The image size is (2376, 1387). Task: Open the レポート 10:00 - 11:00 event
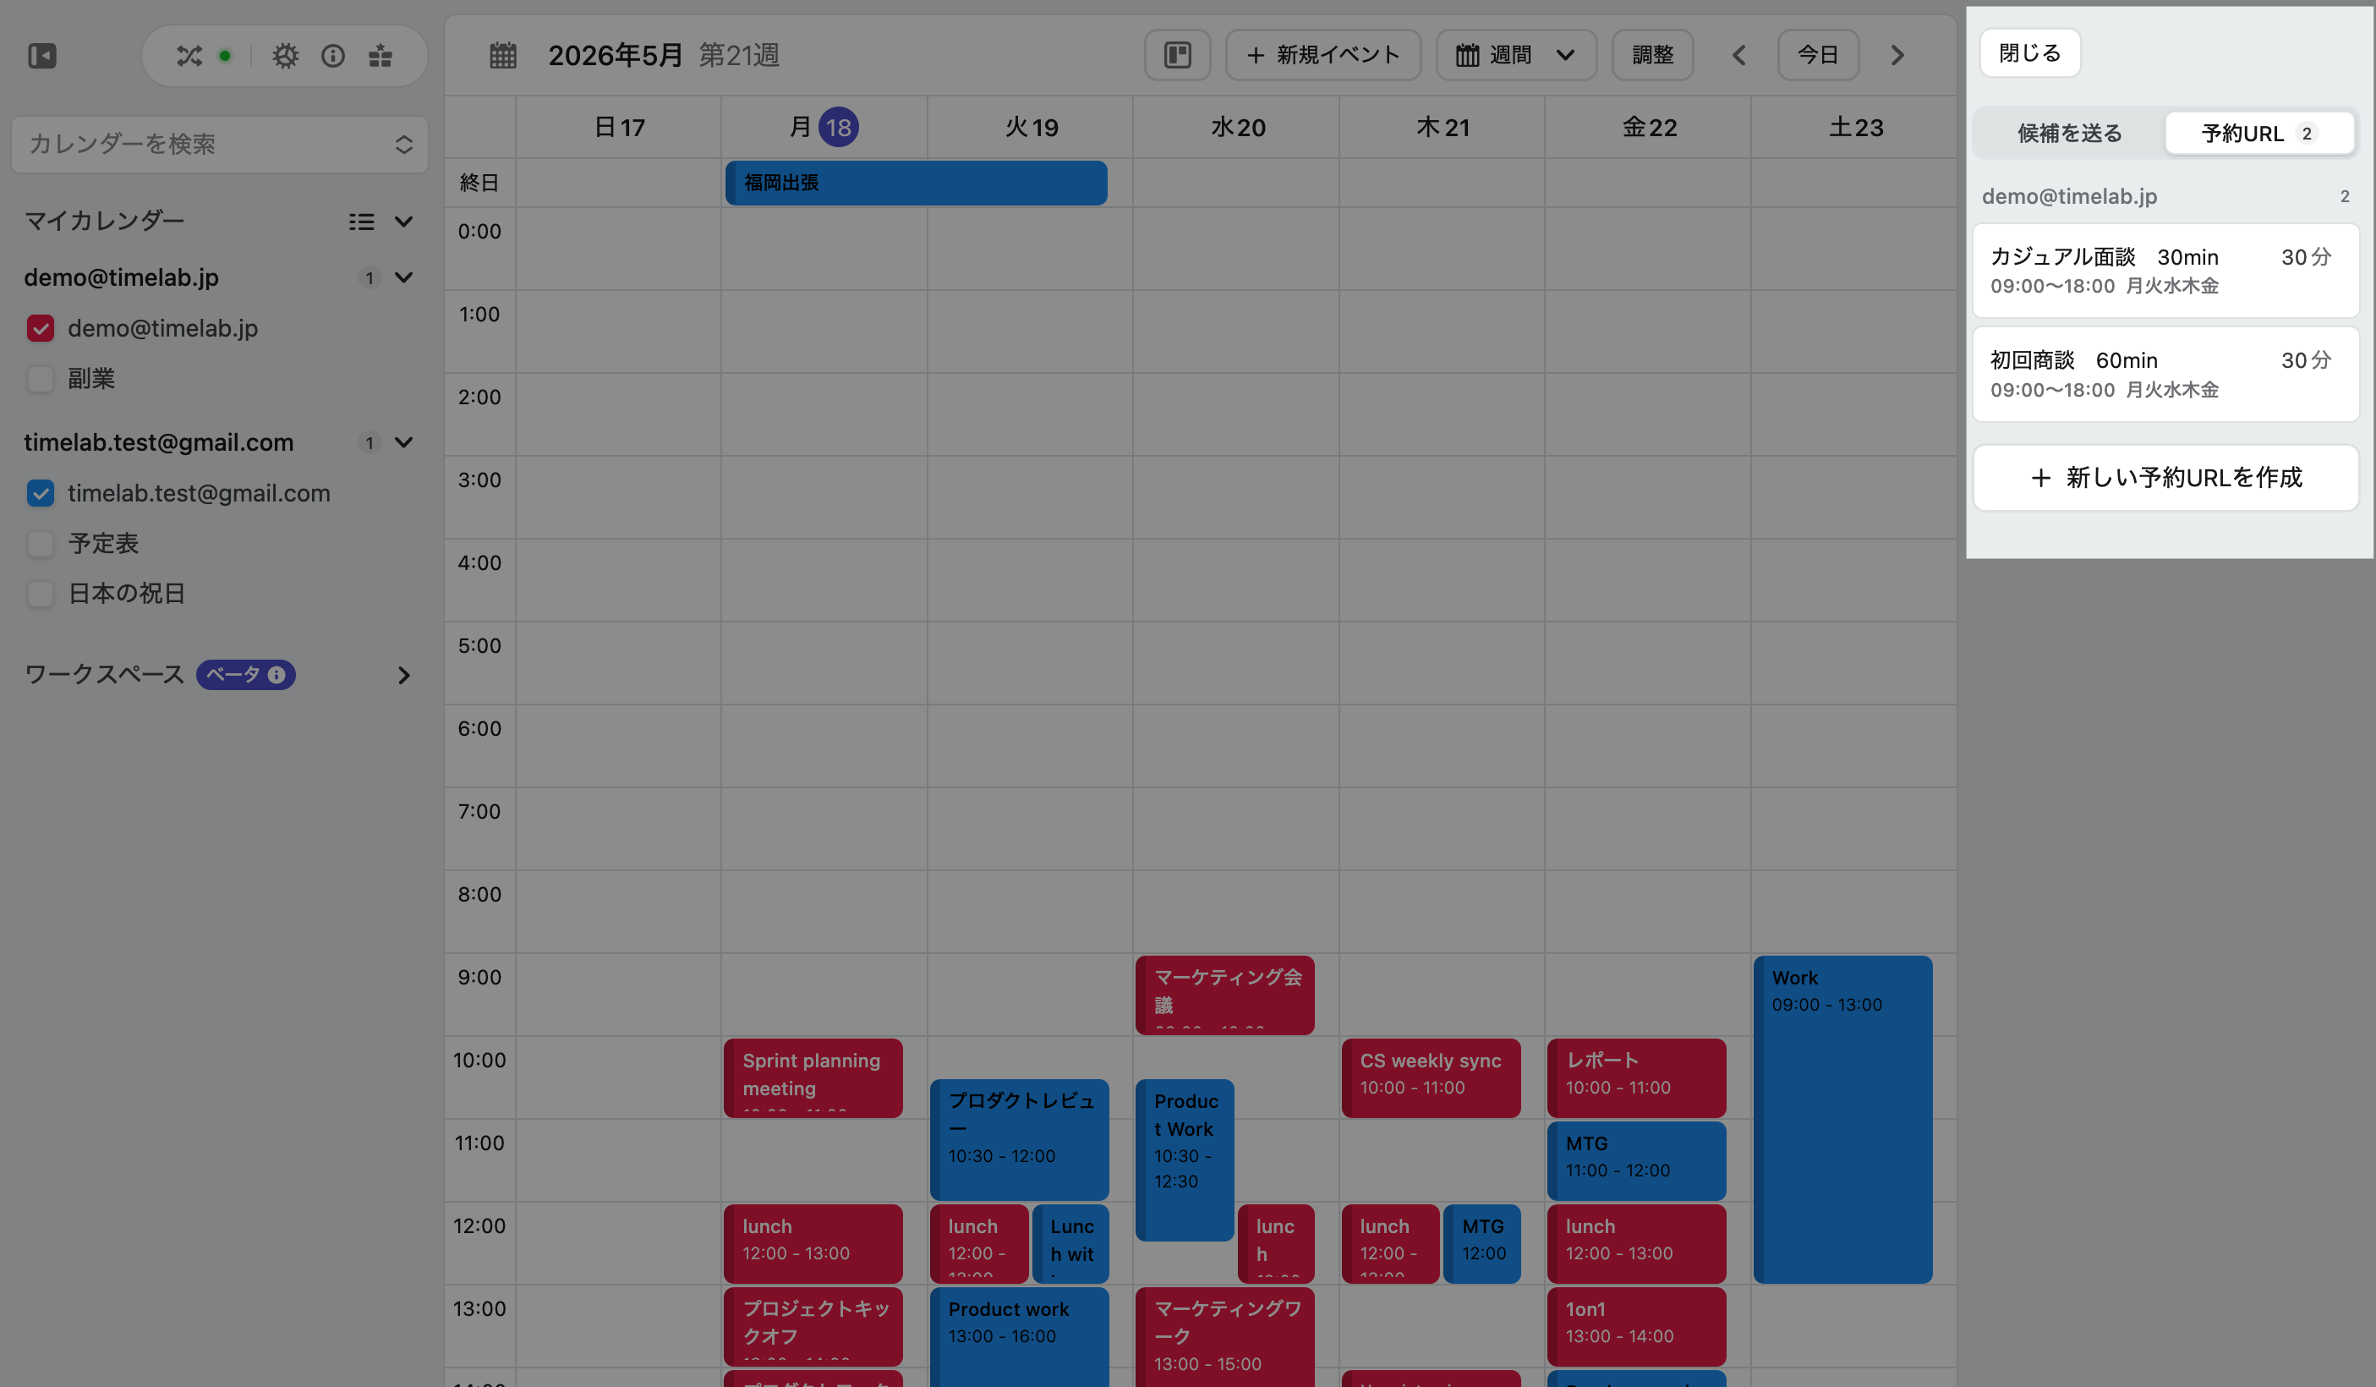(x=1636, y=1077)
